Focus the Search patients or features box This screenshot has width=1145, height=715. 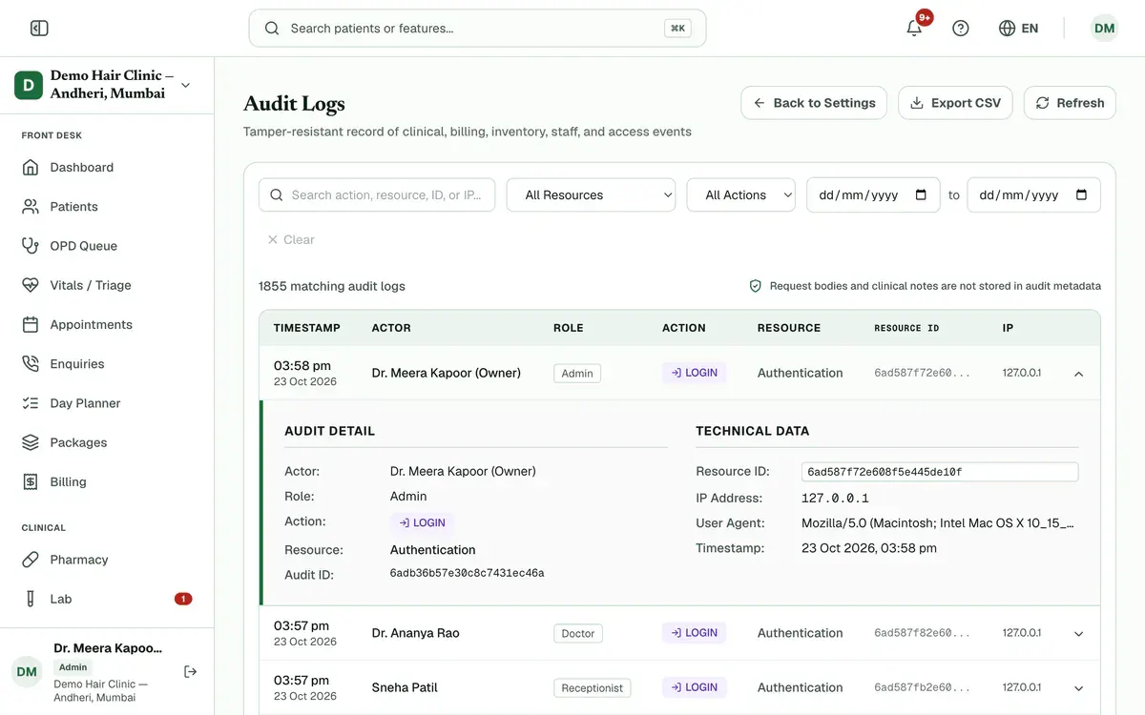tap(477, 29)
